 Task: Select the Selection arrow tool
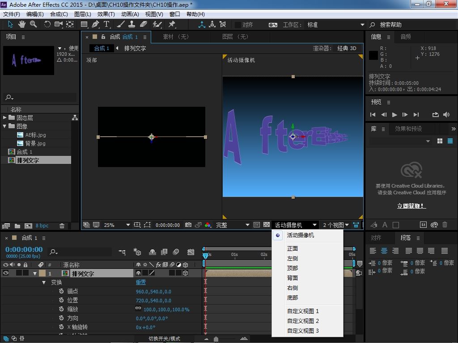pyautogui.click(x=10, y=24)
